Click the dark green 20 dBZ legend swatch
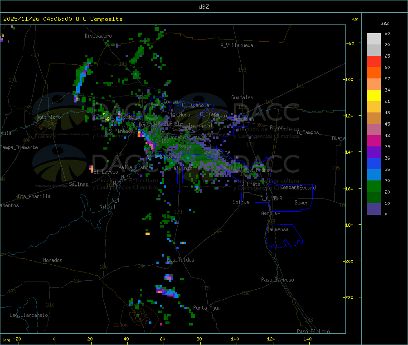Viewport: 408px width, 345px height. tap(374, 198)
